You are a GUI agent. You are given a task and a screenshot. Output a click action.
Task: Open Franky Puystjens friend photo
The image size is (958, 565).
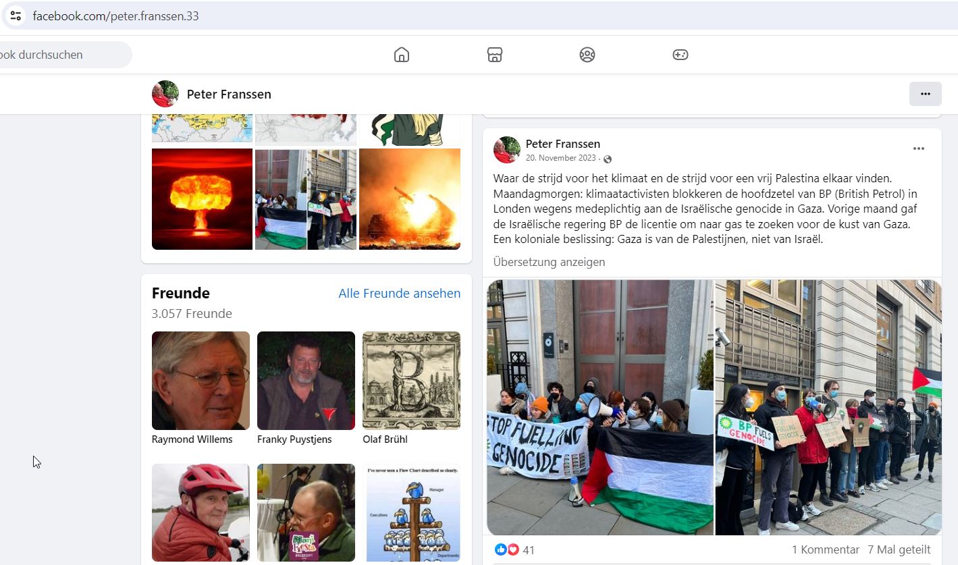click(306, 381)
